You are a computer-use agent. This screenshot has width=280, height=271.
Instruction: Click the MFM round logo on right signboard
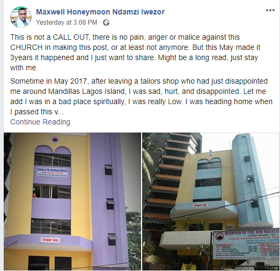(x=219, y=237)
